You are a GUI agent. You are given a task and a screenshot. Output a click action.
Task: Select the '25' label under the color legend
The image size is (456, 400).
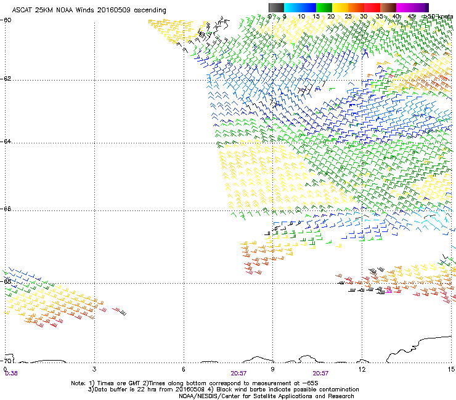348,17
